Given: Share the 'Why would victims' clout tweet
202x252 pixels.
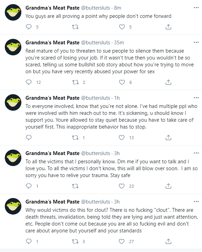Looking at the screenshot, I should pyautogui.click(x=168, y=241).
